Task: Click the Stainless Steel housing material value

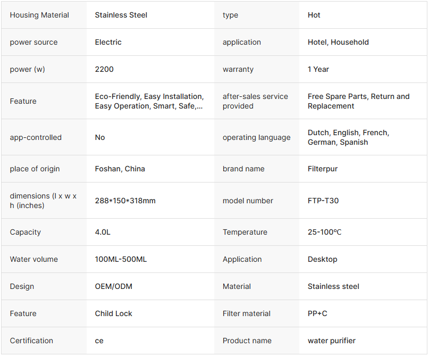Action: click(121, 15)
